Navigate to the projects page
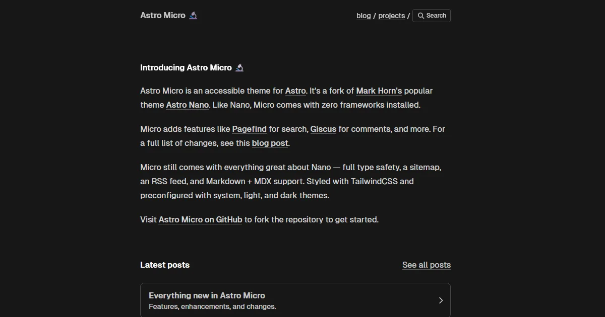This screenshot has width=605, height=317. pyautogui.click(x=391, y=16)
